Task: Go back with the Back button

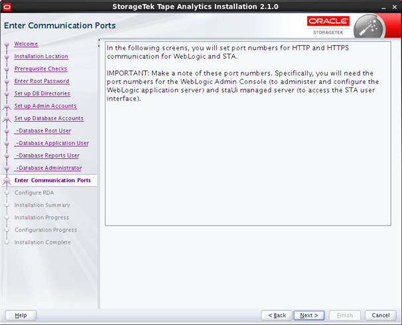Action: click(x=277, y=315)
